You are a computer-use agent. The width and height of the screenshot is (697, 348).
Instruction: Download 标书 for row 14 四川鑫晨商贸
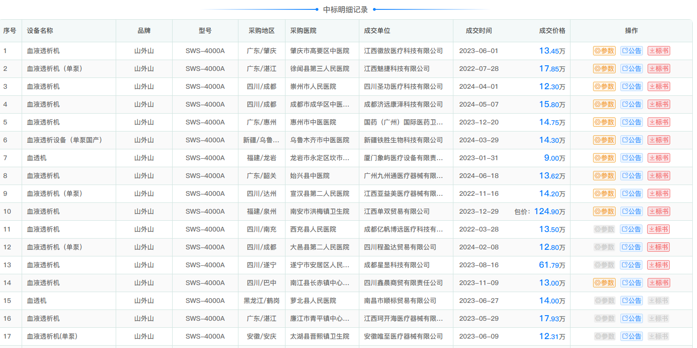[x=659, y=283]
